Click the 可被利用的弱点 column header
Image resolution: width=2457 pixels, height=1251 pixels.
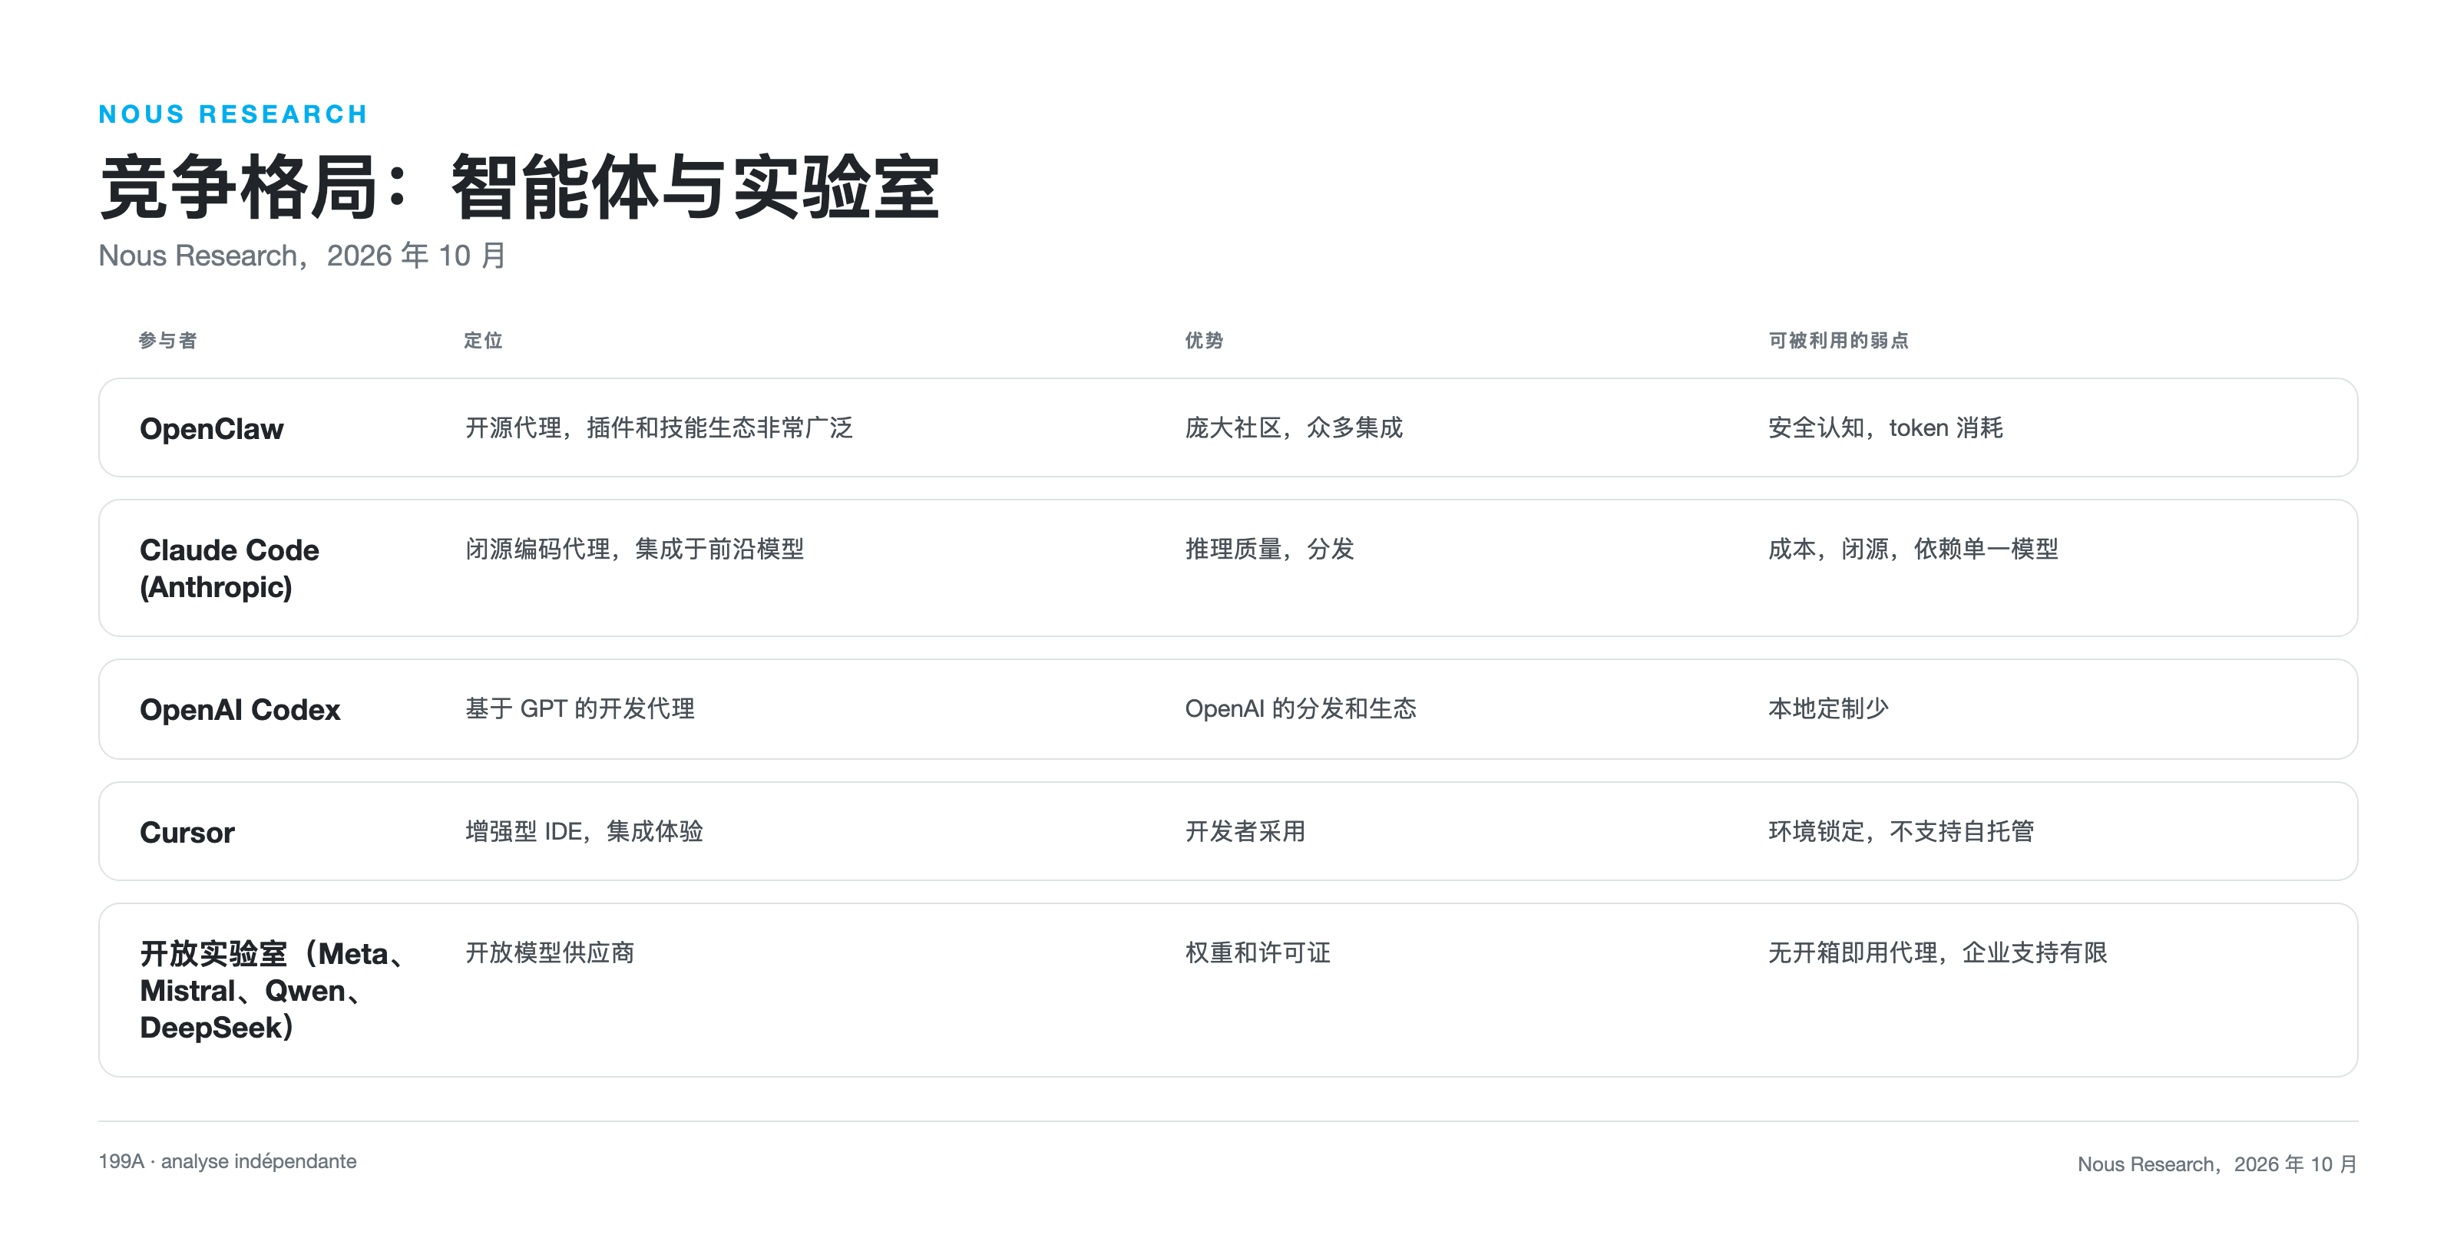pyautogui.click(x=1838, y=341)
